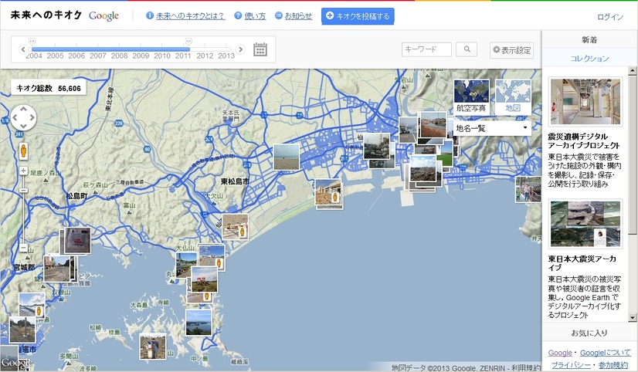Switch to 航空写真 aerial photo view
638x372 pixels.
(x=471, y=97)
